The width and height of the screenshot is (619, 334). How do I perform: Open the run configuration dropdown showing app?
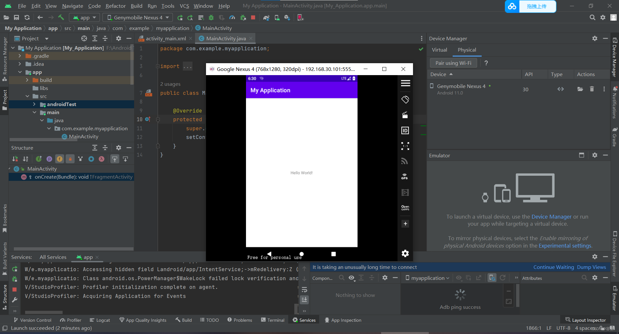click(x=84, y=17)
